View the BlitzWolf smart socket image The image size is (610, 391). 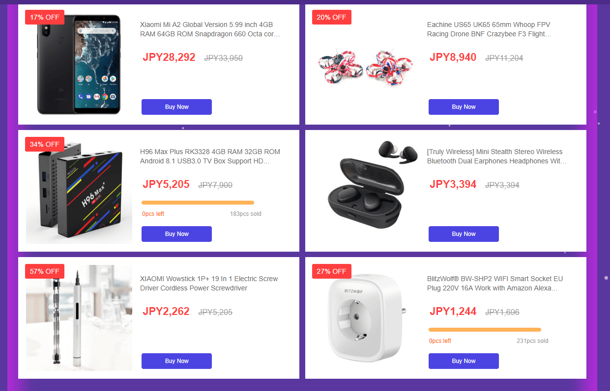pos(366,319)
